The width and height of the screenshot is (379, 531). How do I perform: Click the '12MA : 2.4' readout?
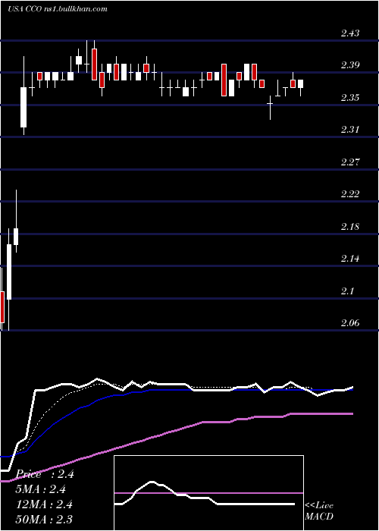(45, 504)
